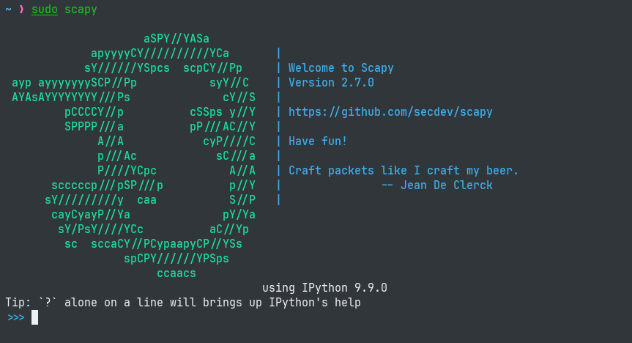The height and width of the screenshot is (343, 632).
Task: Click the 'spCPY//////YPSps' logo line
Action: pos(176,259)
